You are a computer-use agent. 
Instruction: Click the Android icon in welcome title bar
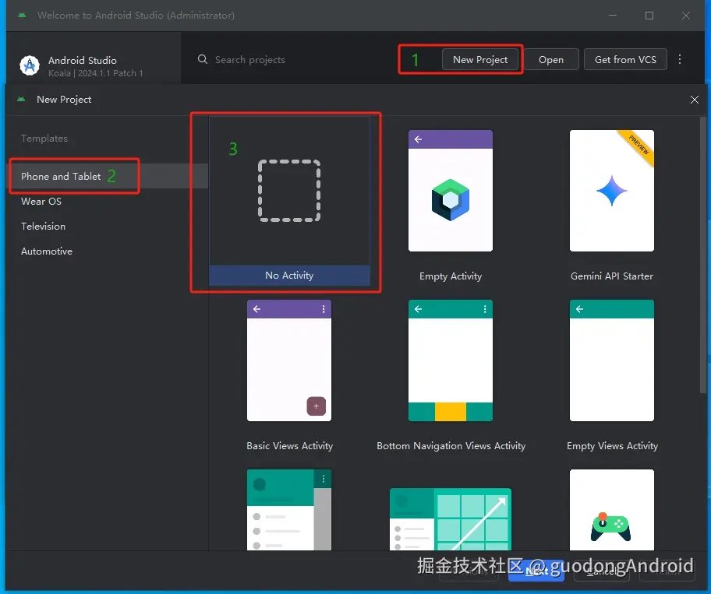pyautogui.click(x=22, y=15)
